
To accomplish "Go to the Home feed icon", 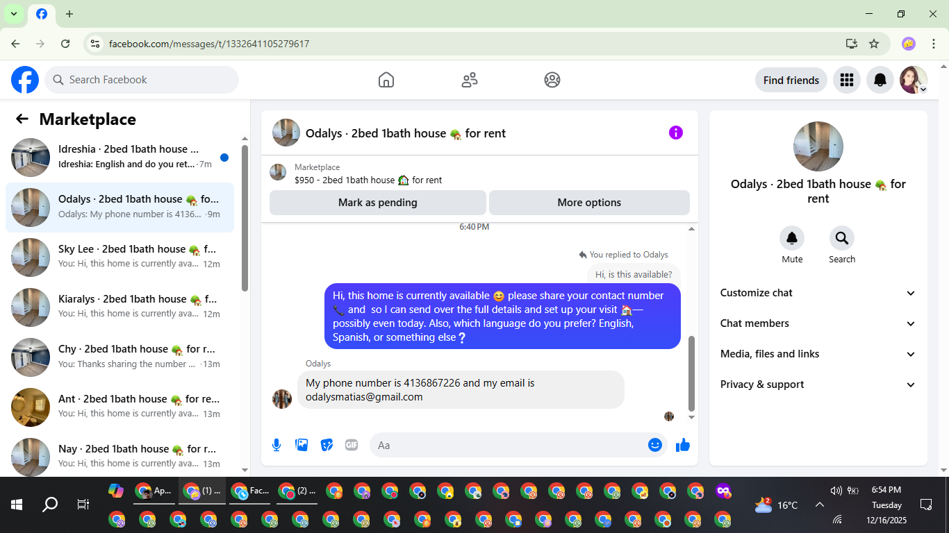I will click(386, 80).
